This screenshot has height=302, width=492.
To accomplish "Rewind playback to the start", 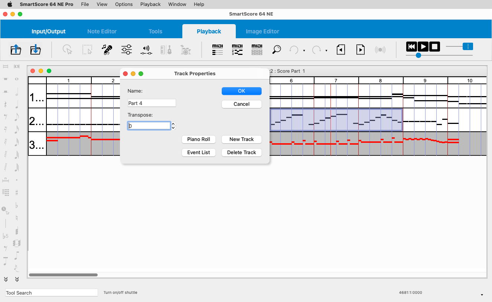I will point(411,46).
